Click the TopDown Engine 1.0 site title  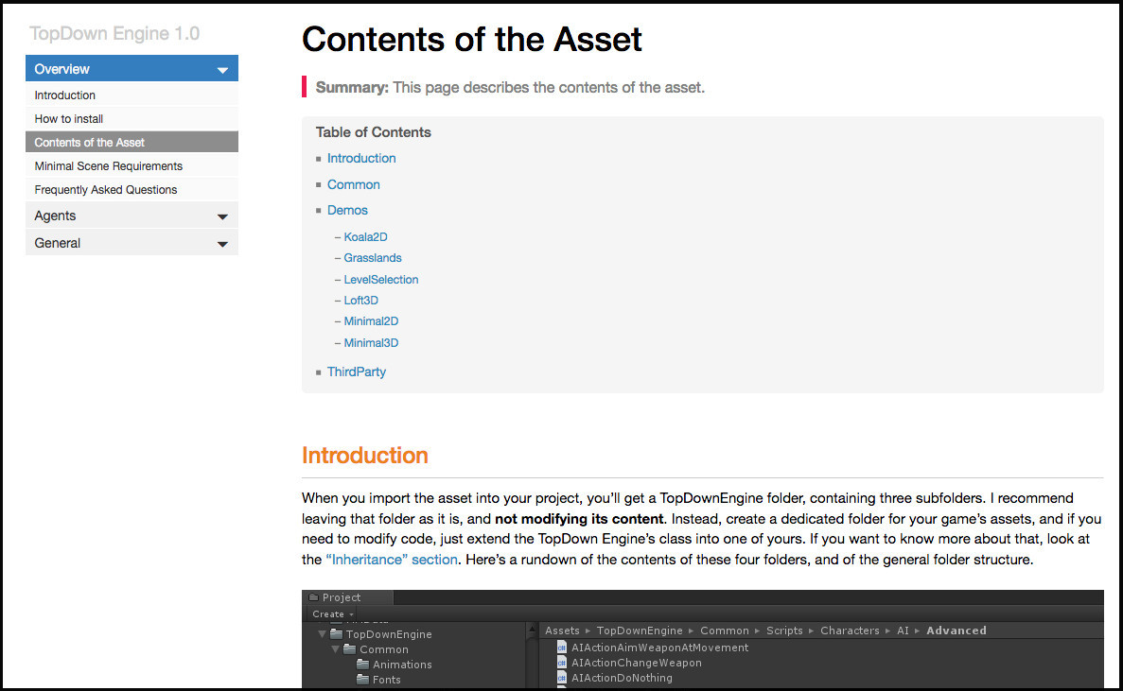pos(114,34)
